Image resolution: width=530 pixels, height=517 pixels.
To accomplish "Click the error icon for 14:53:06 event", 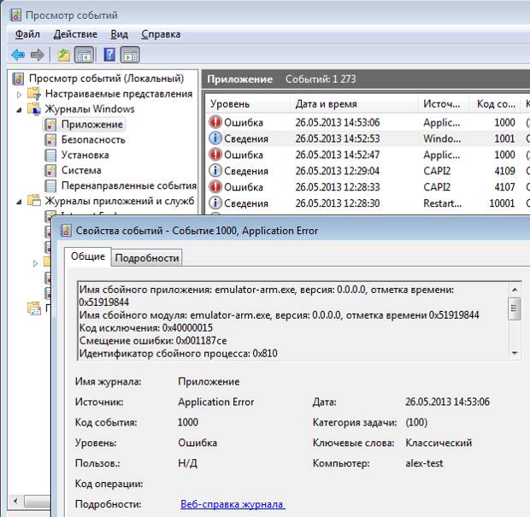I will [x=215, y=122].
